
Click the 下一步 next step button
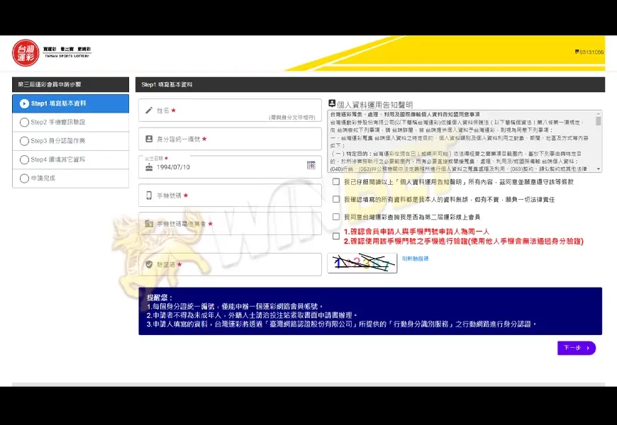(x=576, y=348)
